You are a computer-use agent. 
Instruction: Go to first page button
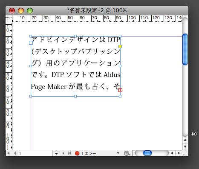[8, 153]
